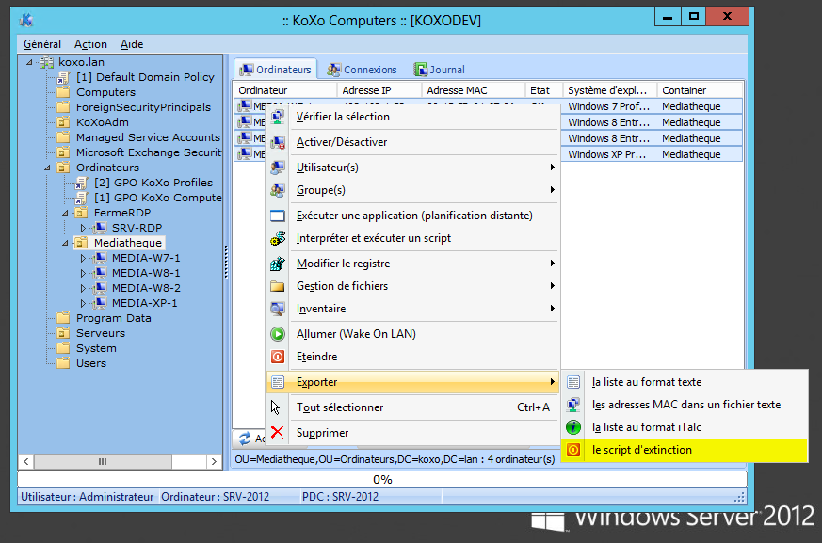Collapse the Mediatheque tree node

65,243
